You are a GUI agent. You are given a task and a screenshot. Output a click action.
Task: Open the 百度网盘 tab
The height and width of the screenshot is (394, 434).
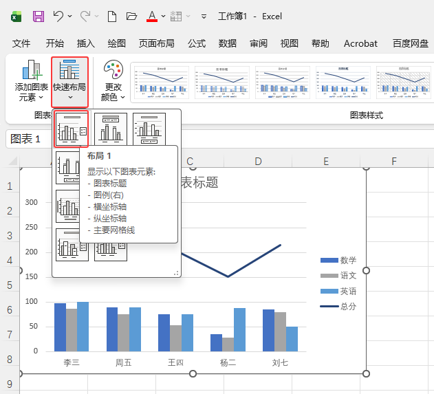coord(411,43)
